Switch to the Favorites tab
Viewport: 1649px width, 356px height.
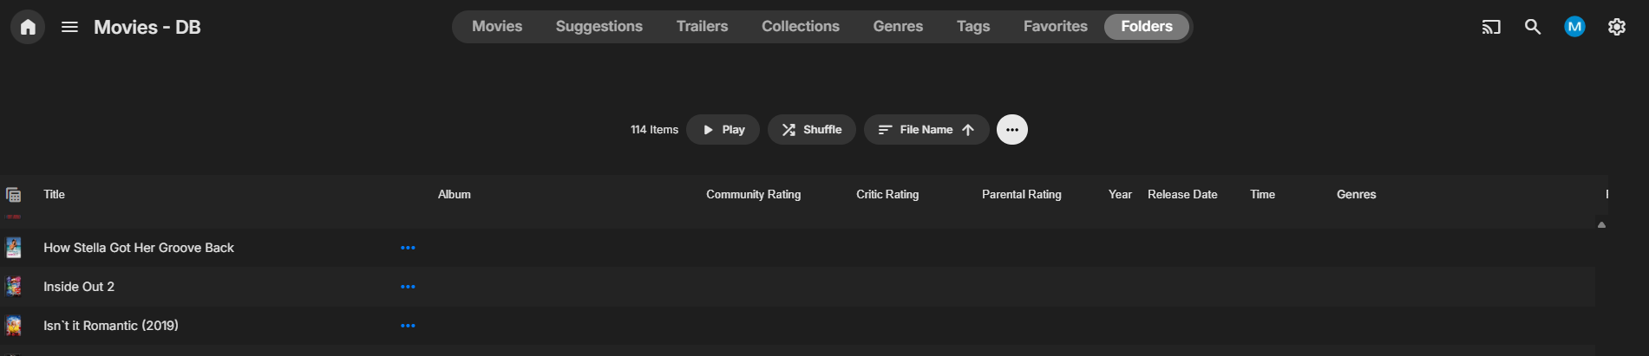pos(1055,26)
